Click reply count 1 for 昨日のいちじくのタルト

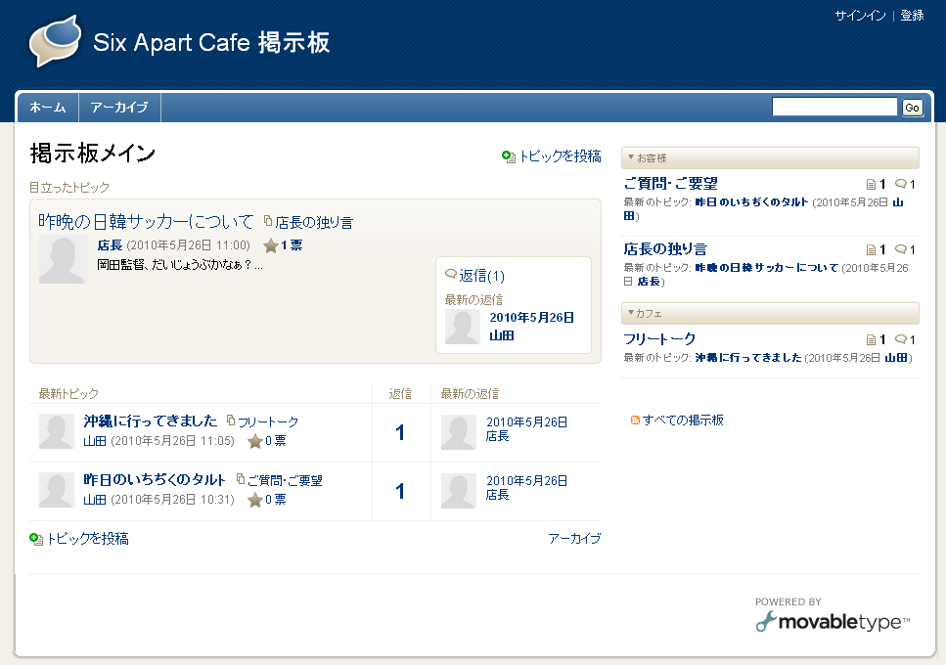tap(400, 491)
